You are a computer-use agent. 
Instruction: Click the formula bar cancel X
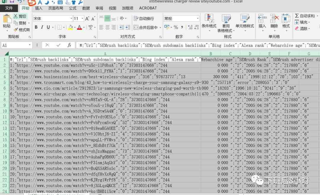click(x=47, y=45)
